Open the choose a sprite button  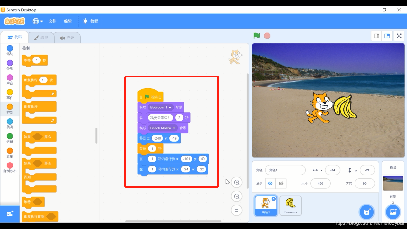[x=367, y=212]
